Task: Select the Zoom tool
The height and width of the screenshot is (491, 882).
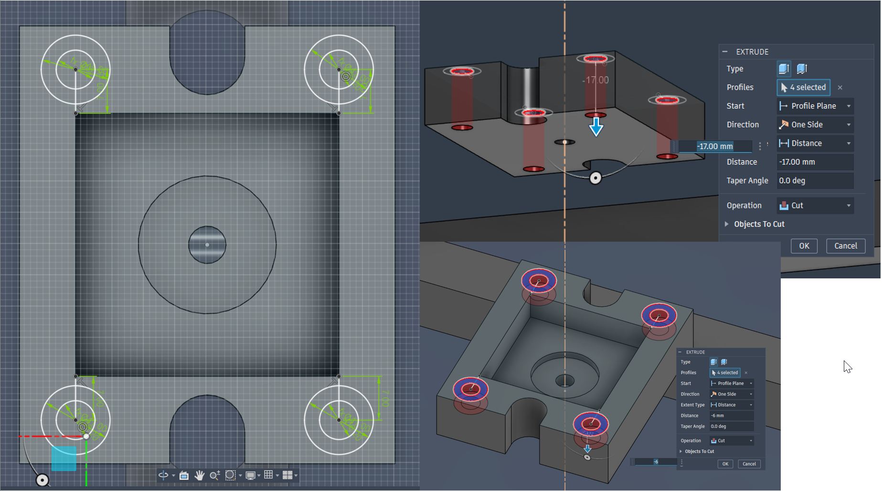Action: pyautogui.click(x=214, y=475)
